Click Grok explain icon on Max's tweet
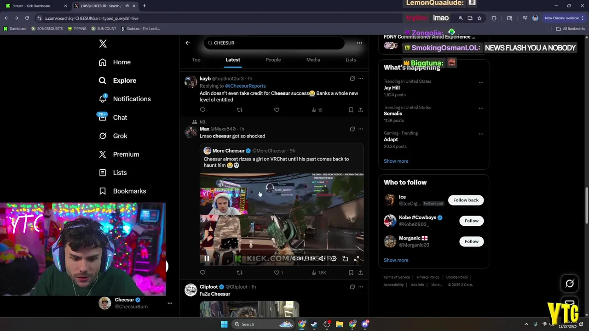 [x=352, y=129]
